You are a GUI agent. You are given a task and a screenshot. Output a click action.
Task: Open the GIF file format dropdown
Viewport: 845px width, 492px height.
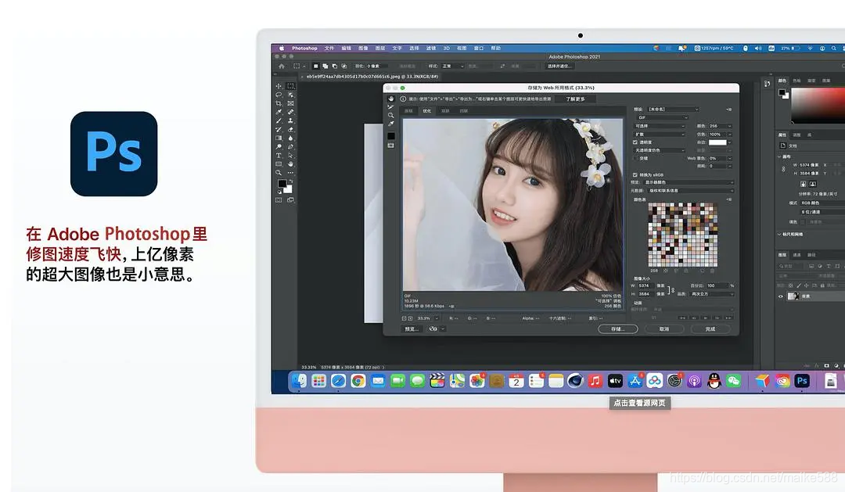pyautogui.click(x=662, y=117)
